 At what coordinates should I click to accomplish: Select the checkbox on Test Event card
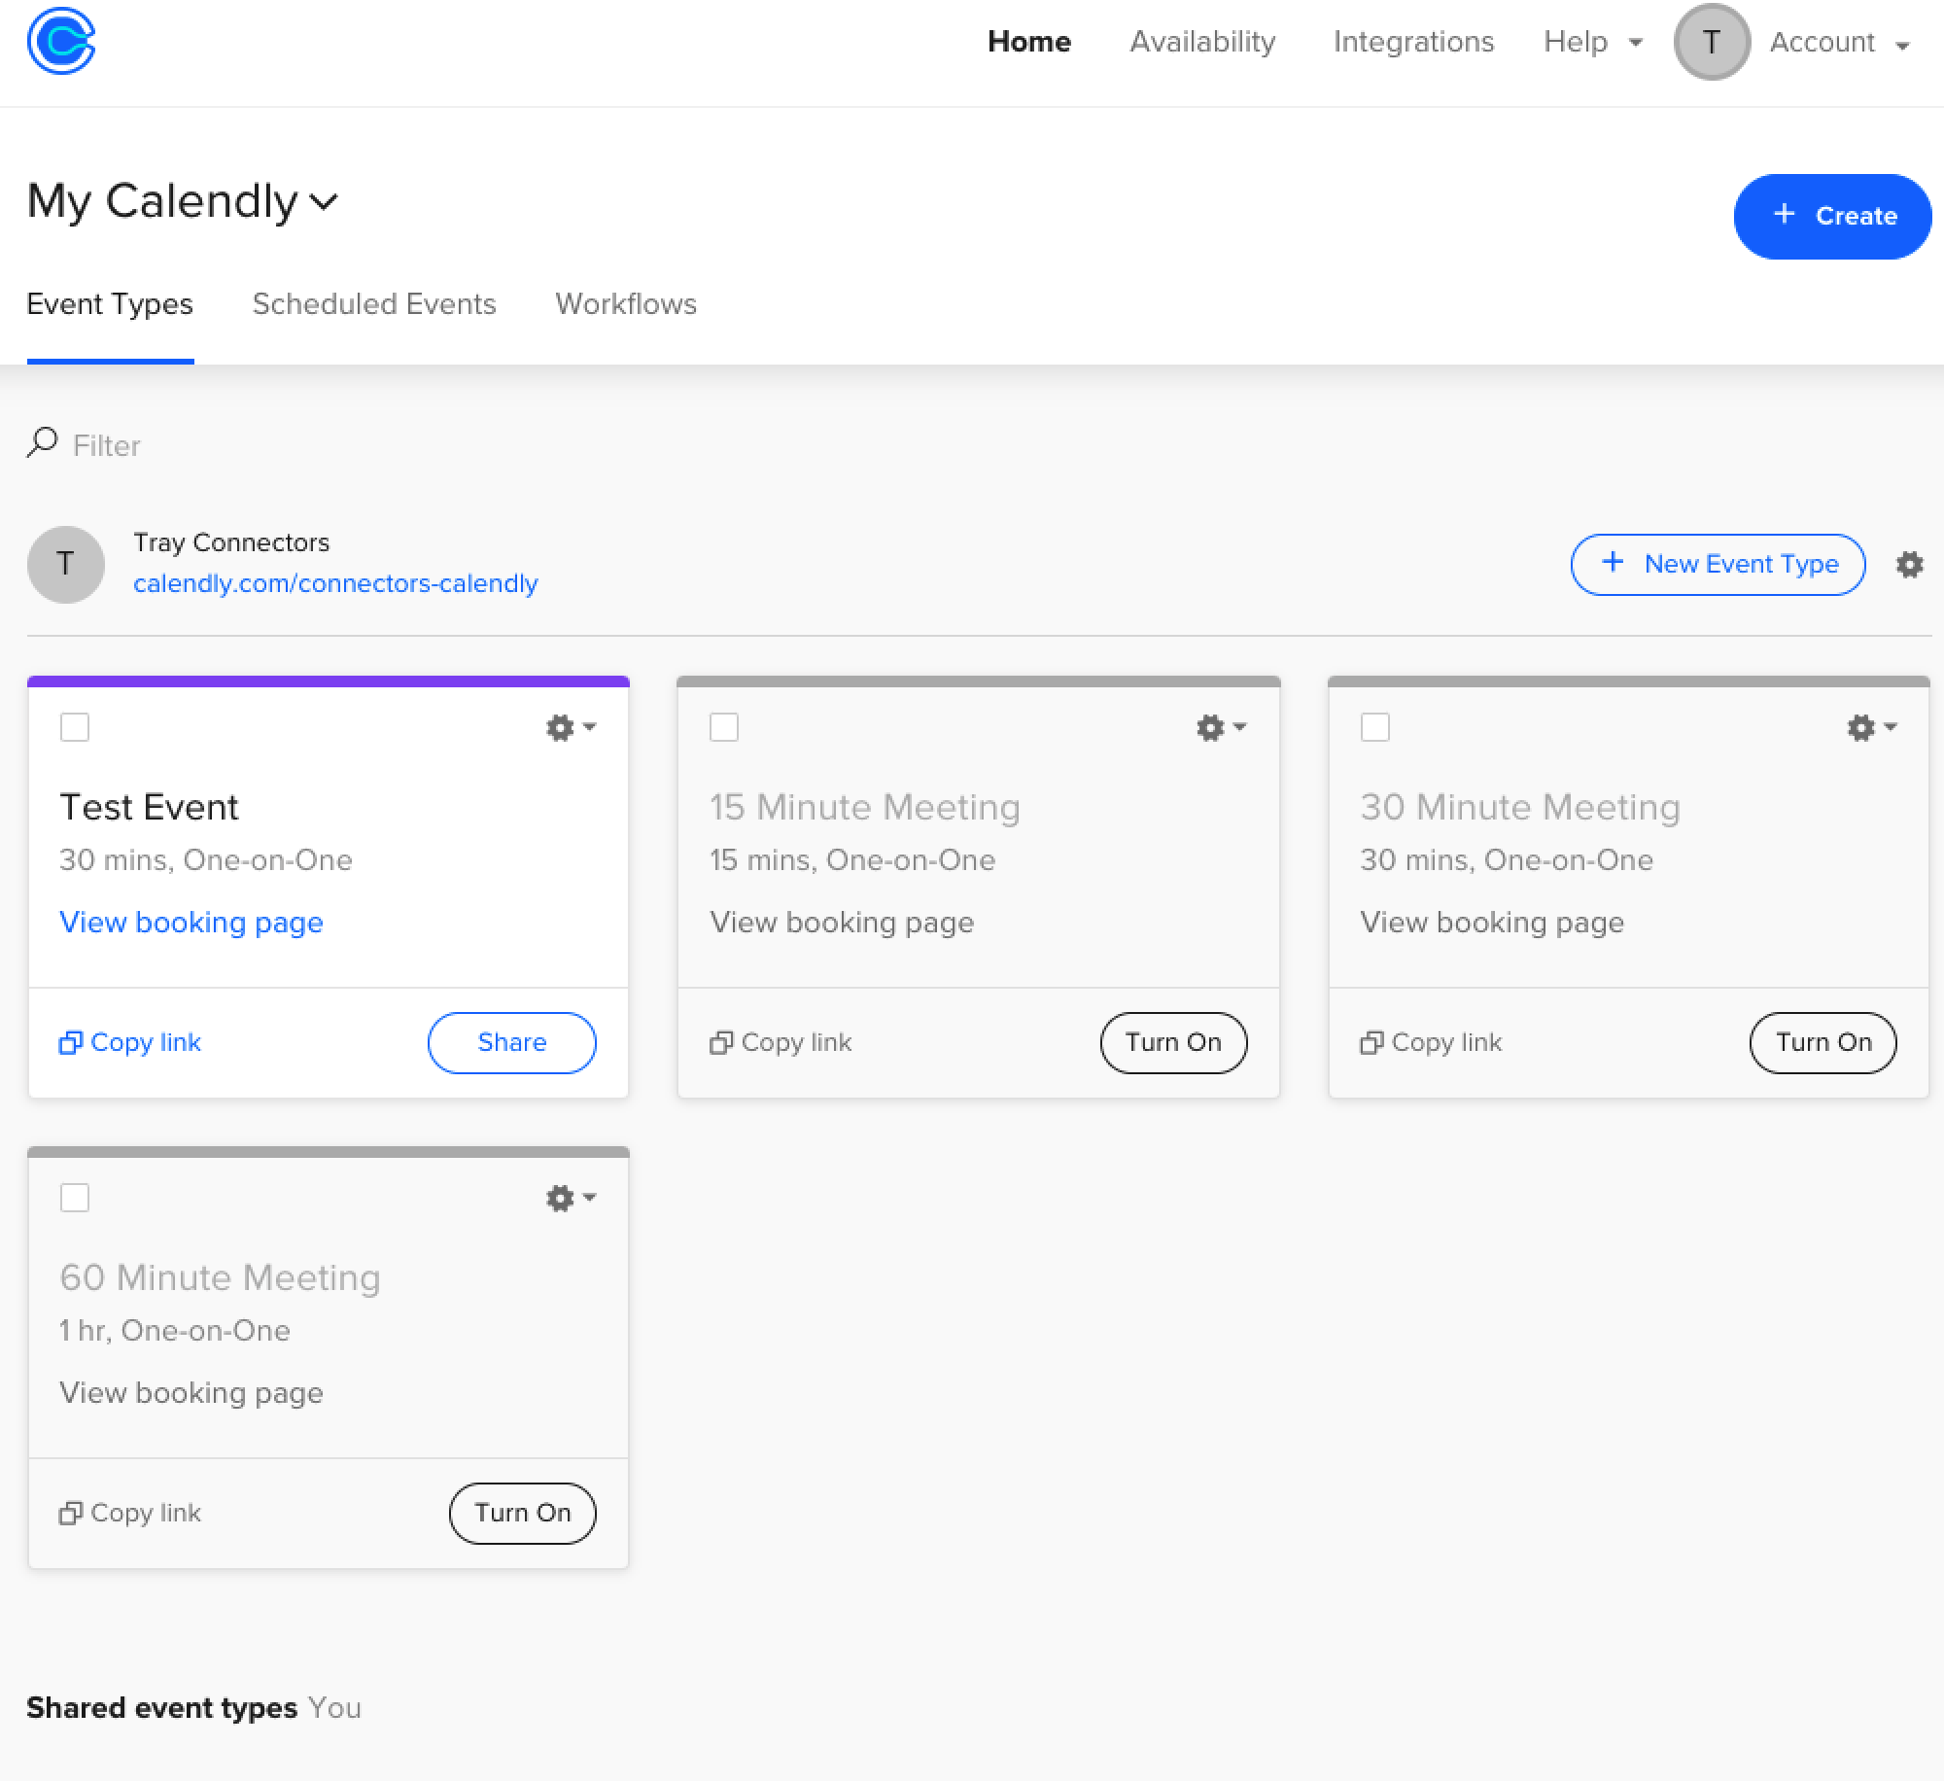click(x=75, y=726)
